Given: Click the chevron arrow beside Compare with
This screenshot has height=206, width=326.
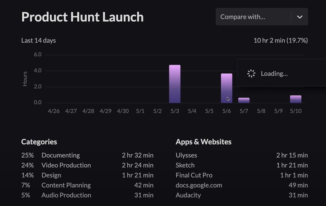Looking at the screenshot, I should tap(300, 17).
